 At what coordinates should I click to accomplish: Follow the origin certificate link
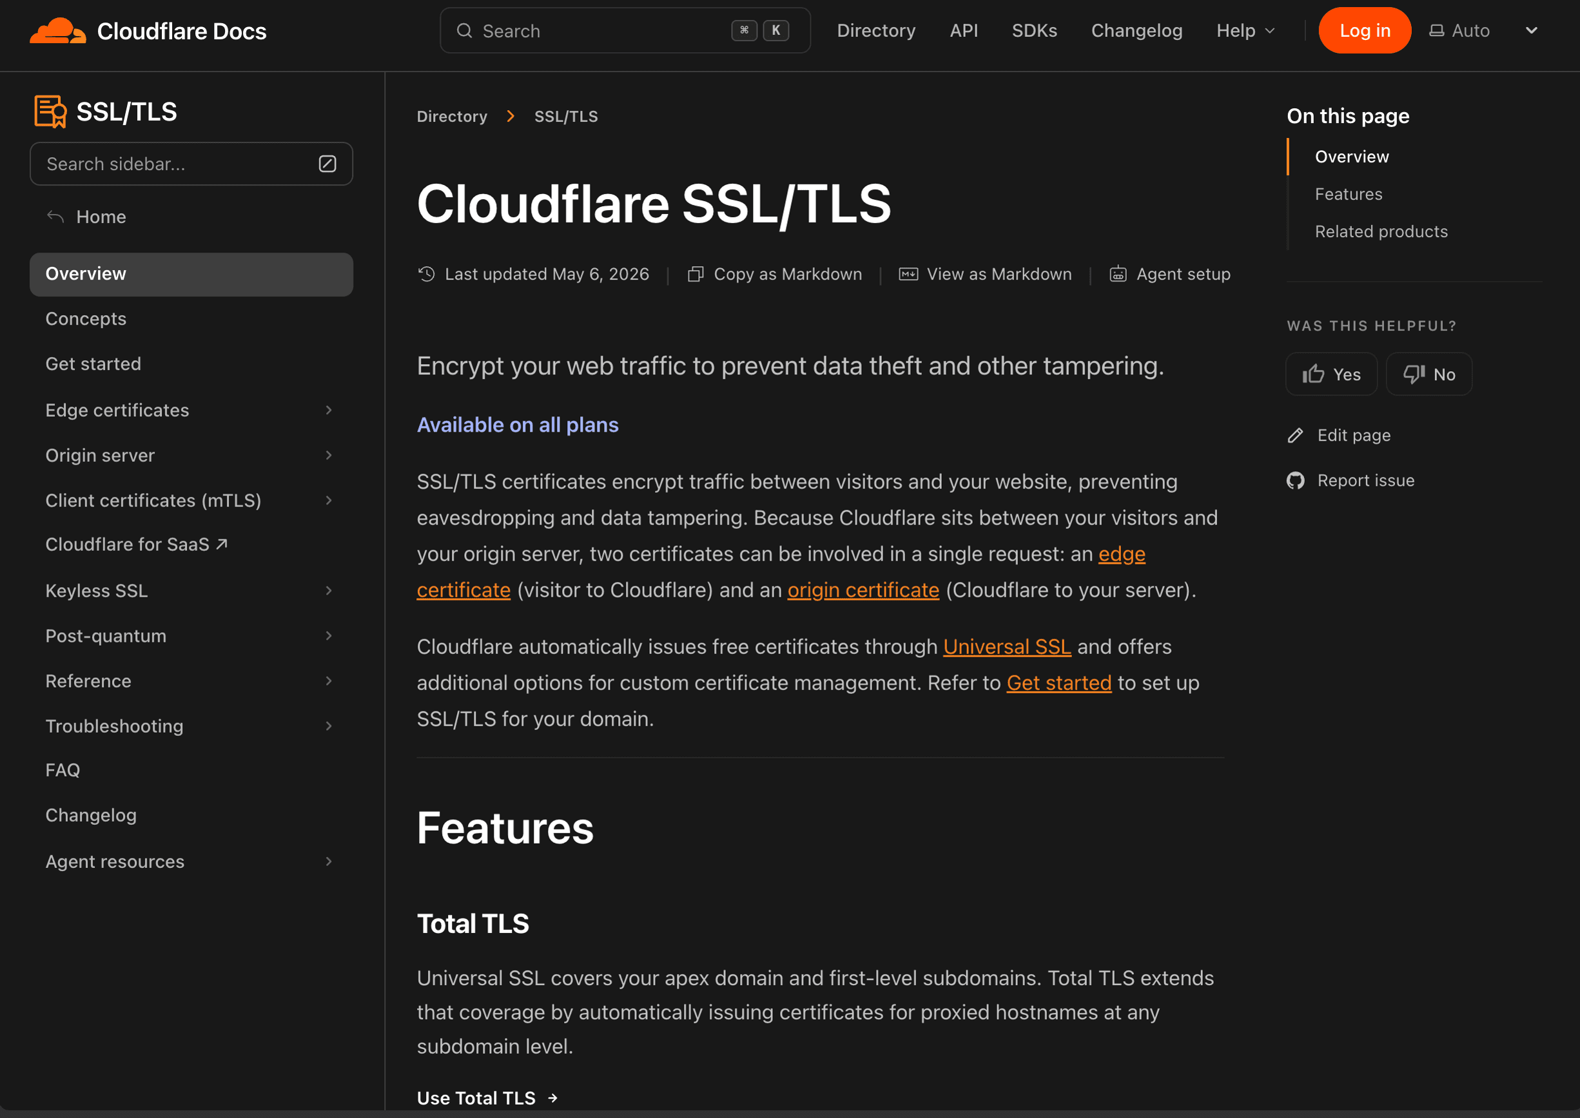(x=863, y=590)
